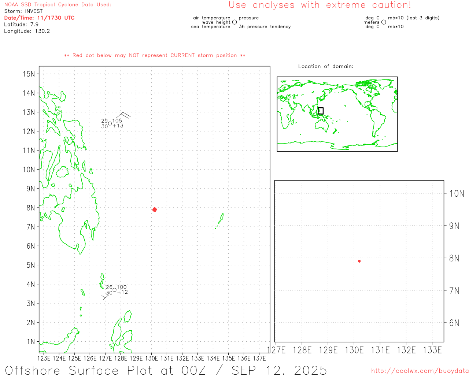Click 'mb*10 (last 3 digits)' legend text
Image resolution: width=469 pixels, height=375 pixels.
pyautogui.click(x=414, y=18)
